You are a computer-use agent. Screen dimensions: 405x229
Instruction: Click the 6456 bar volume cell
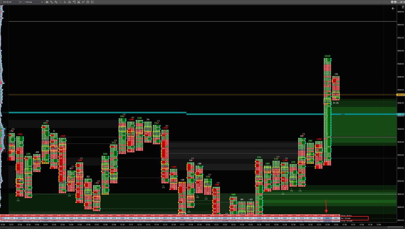pyautogui.click(x=327, y=219)
